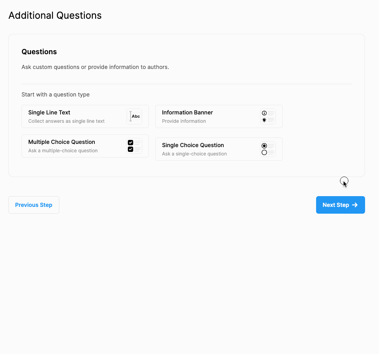379x354 pixels.
Task: Click the "Provide information" description text
Action: tap(184, 121)
